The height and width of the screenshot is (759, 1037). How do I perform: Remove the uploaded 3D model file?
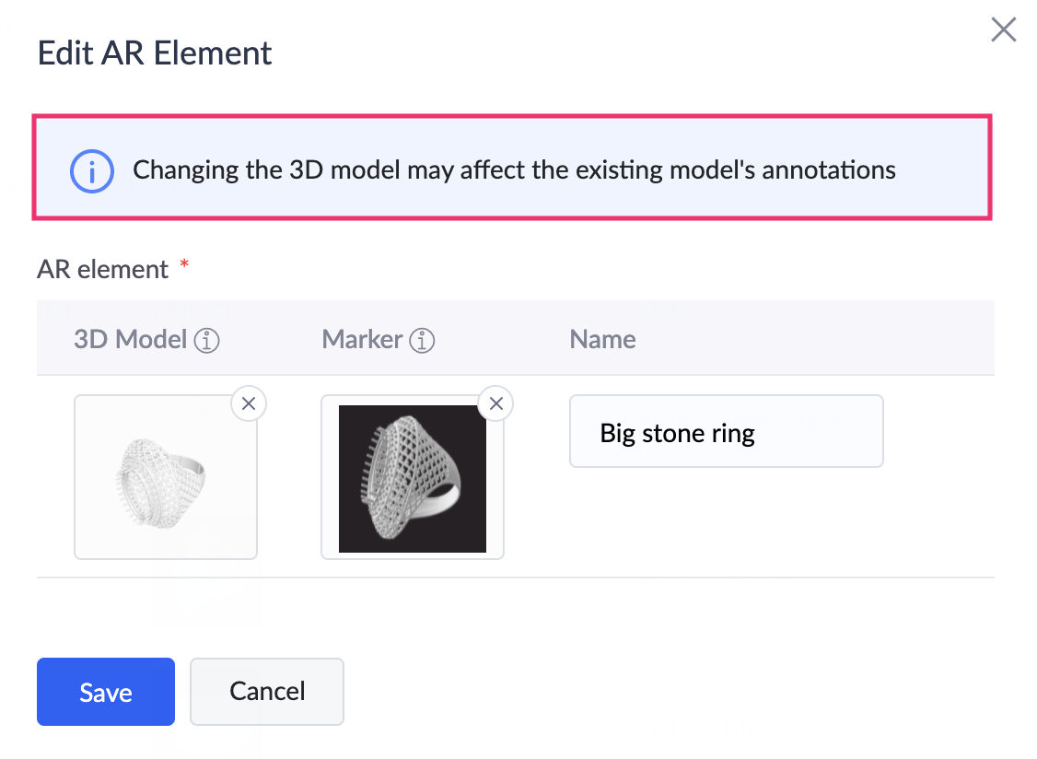249,403
